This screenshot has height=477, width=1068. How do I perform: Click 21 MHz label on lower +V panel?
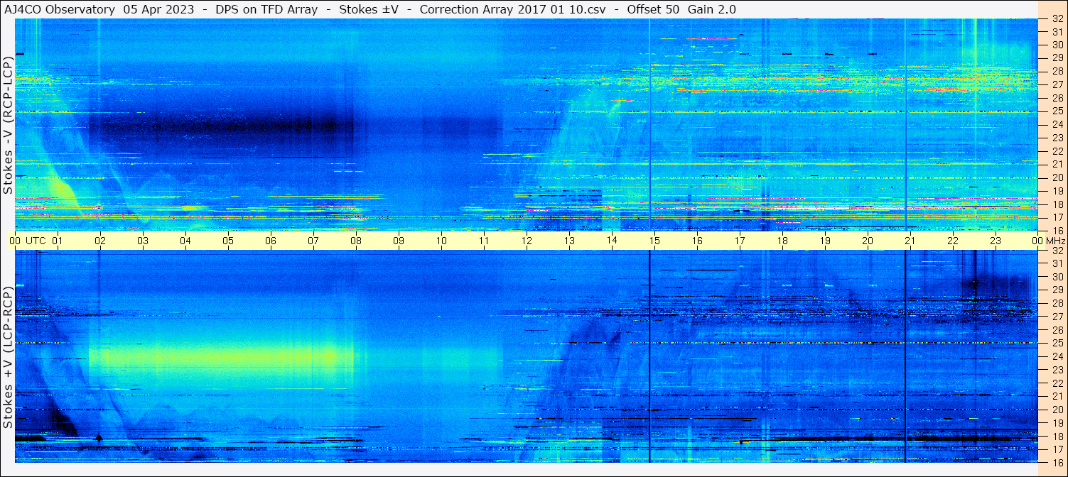(1057, 396)
